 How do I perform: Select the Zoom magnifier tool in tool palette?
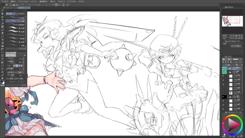[3, 52]
